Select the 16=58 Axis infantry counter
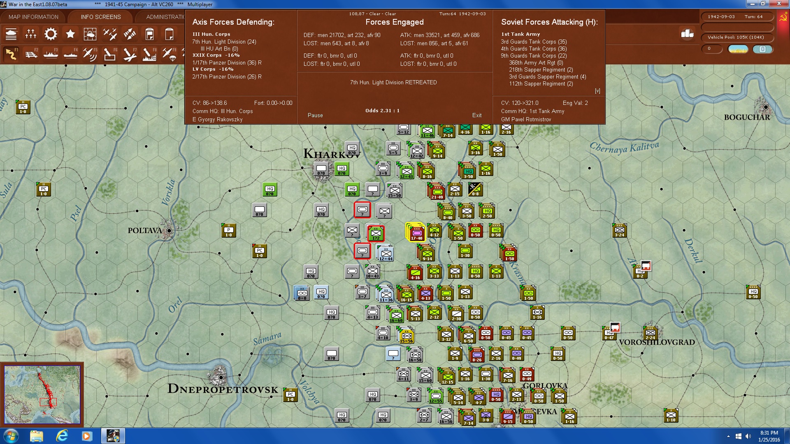The image size is (790, 444). click(415, 355)
